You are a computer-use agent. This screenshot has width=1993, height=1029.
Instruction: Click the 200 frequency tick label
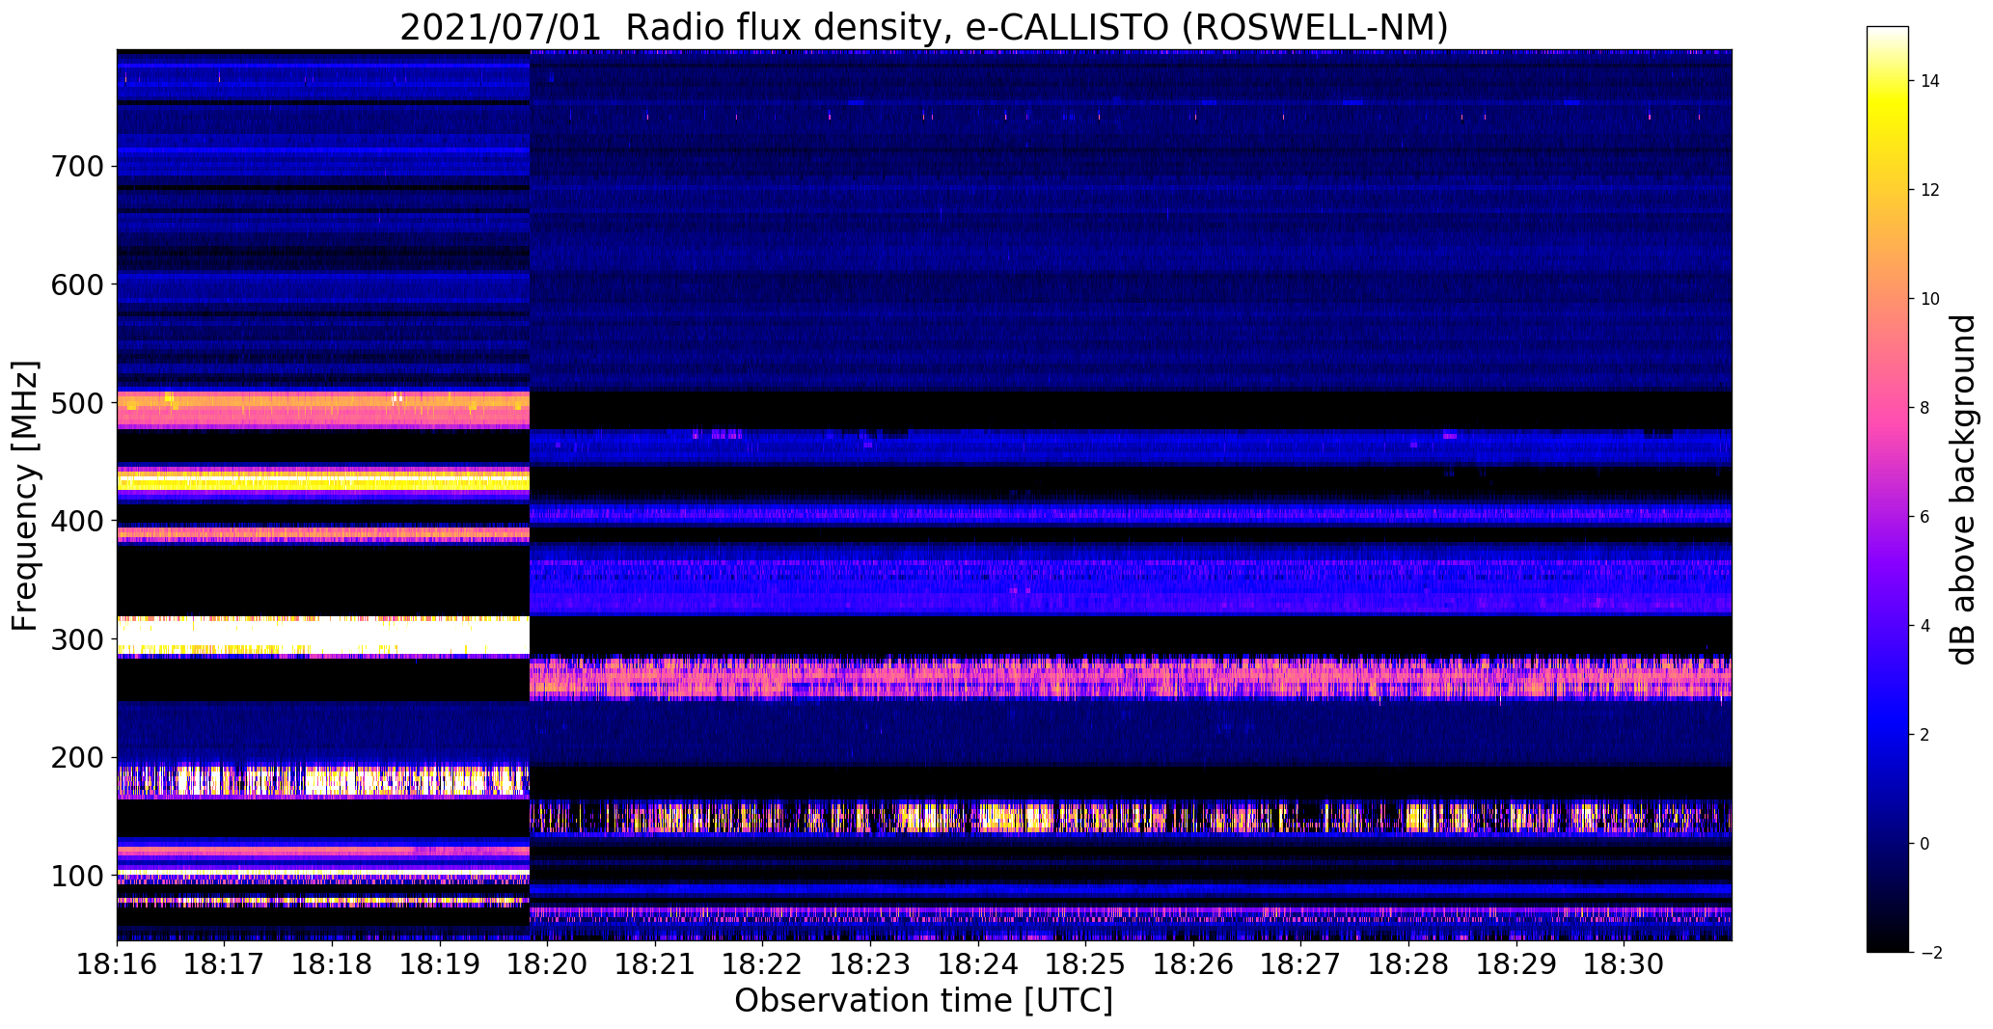click(x=75, y=758)
